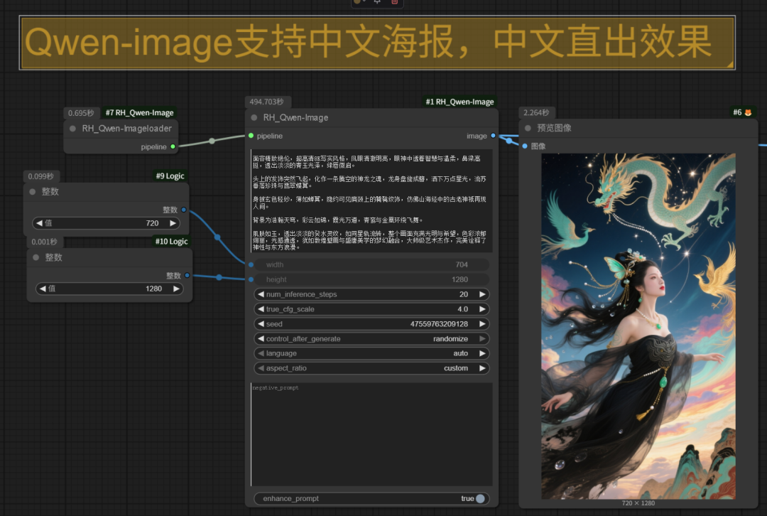Click the 值 field showing 720
Viewport: 767px width, 516px height.
[x=106, y=222]
